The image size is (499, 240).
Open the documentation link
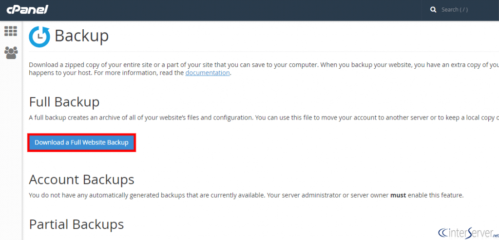click(207, 73)
